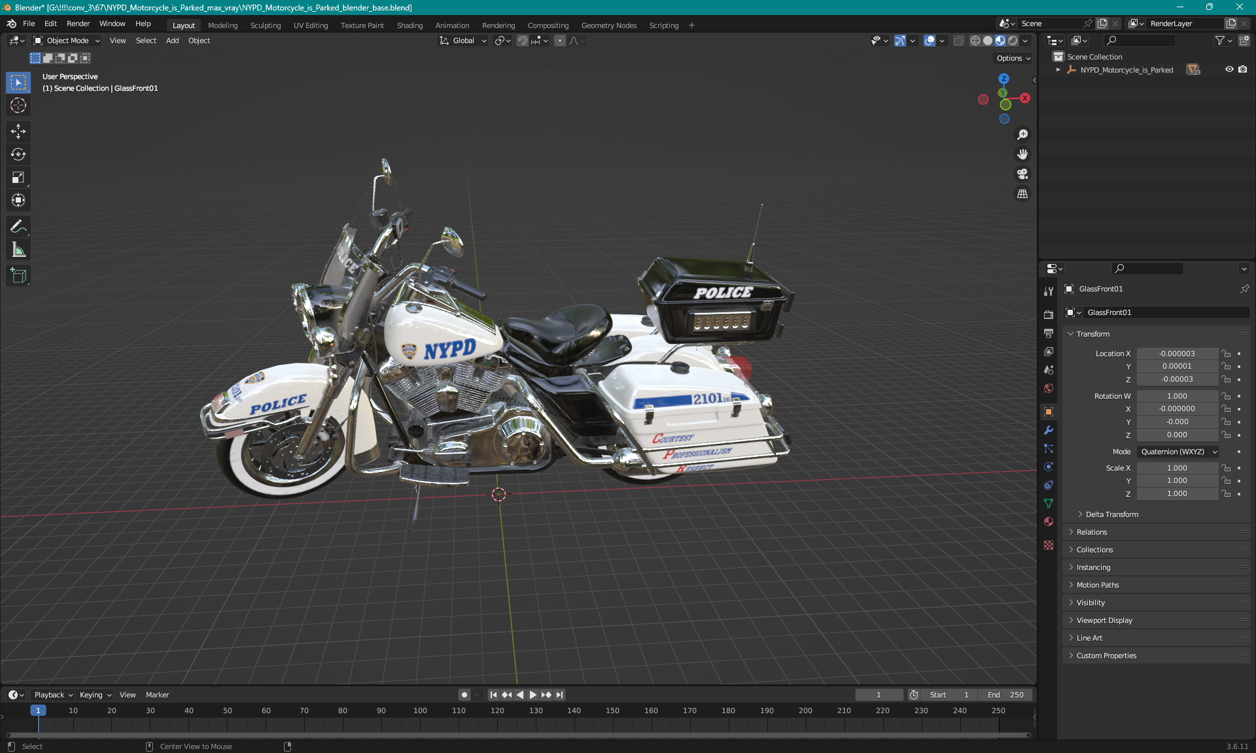
Task: Open the Playback dropdown
Action: coord(53,695)
